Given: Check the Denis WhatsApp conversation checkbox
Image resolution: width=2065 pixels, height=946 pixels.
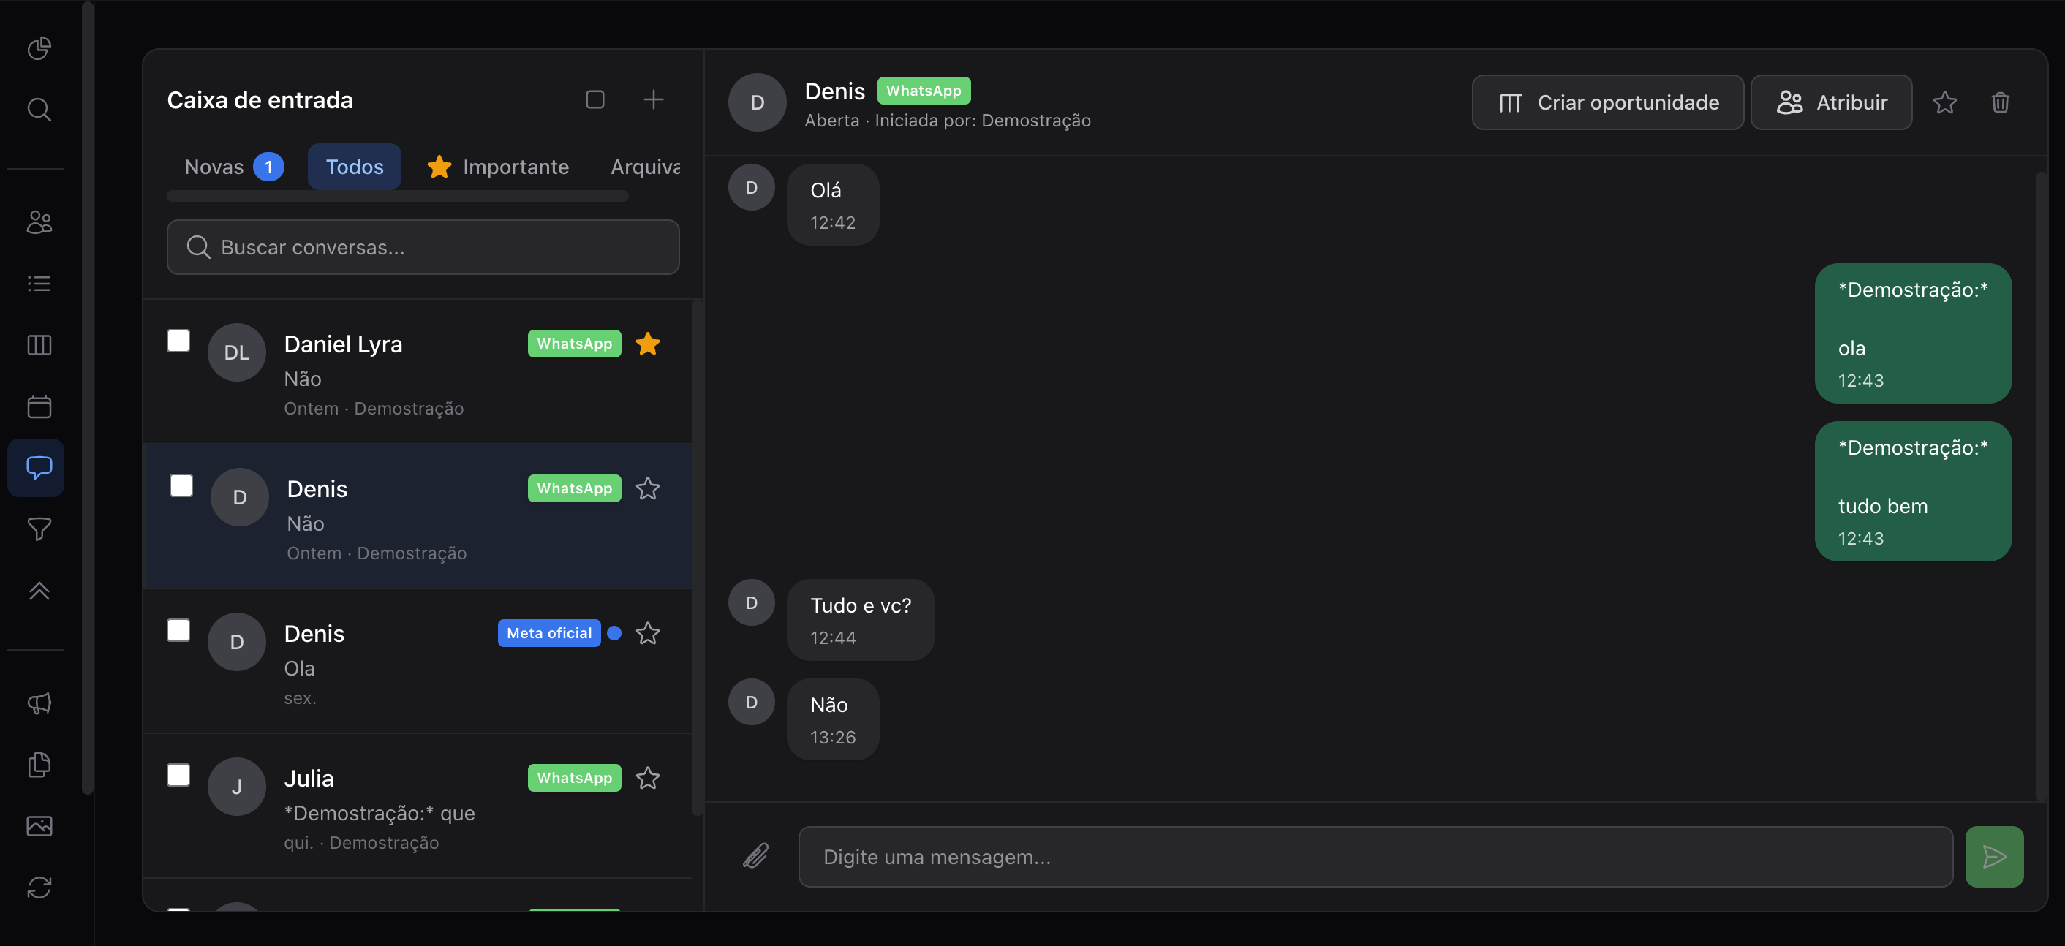Looking at the screenshot, I should [181, 486].
